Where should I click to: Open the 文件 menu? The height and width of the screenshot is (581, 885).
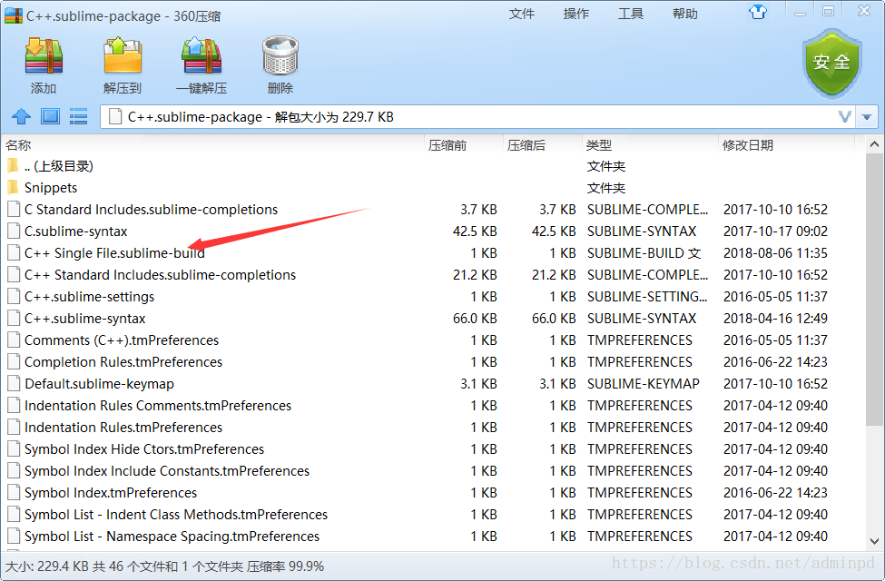522,15
